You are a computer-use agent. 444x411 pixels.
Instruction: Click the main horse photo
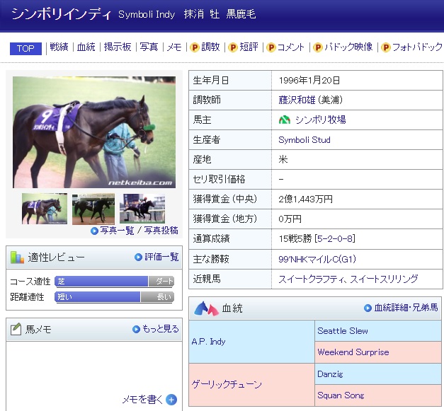click(x=94, y=132)
